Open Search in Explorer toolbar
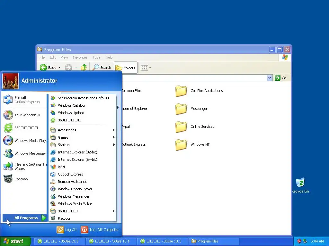The height and width of the screenshot is (246, 329). (x=102, y=67)
